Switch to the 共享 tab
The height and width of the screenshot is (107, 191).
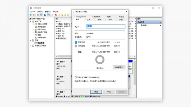coord(110,20)
